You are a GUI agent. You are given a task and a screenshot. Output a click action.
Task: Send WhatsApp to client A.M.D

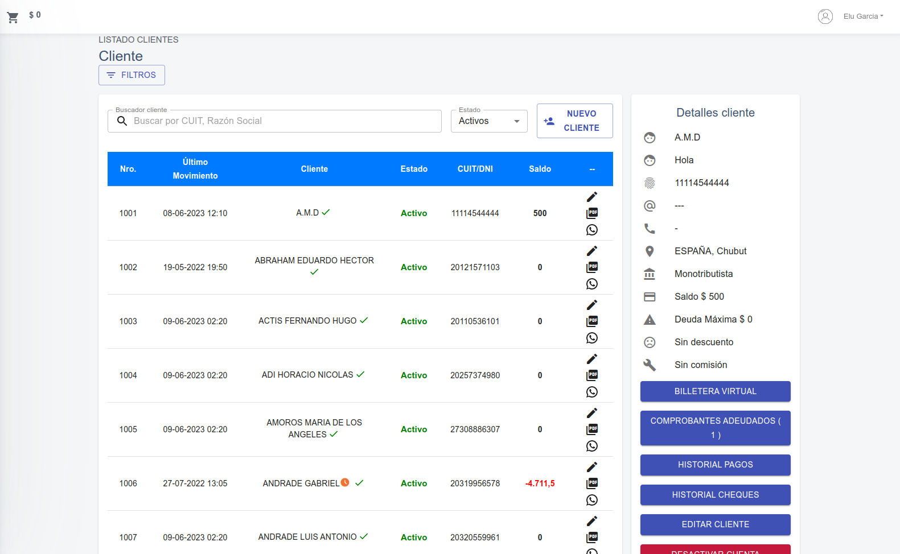tap(592, 230)
